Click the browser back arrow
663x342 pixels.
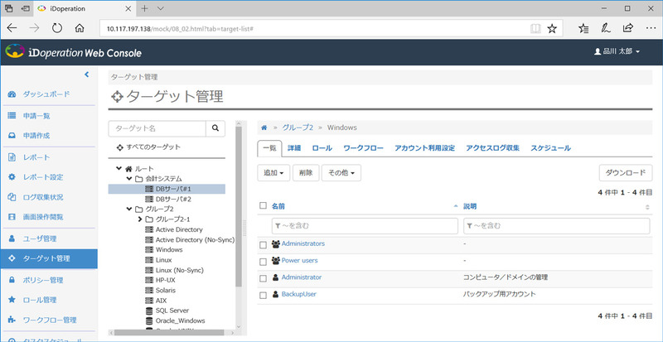12,28
